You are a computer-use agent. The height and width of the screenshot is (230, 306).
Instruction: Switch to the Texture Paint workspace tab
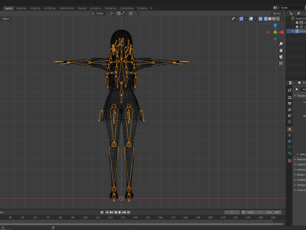[x=66, y=8]
